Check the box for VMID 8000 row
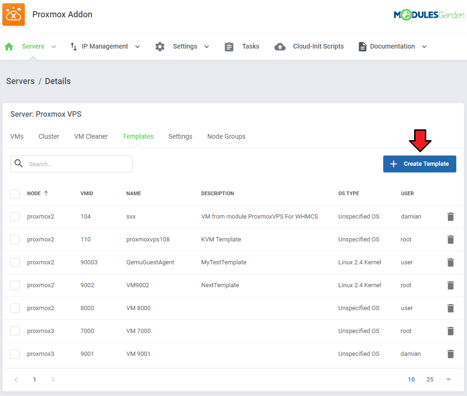467x396 pixels. pos(15,308)
